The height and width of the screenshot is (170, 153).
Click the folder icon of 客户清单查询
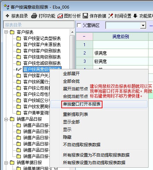pos(19,113)
